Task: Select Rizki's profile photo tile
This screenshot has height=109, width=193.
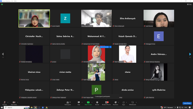Action: [x=128, y=54]
